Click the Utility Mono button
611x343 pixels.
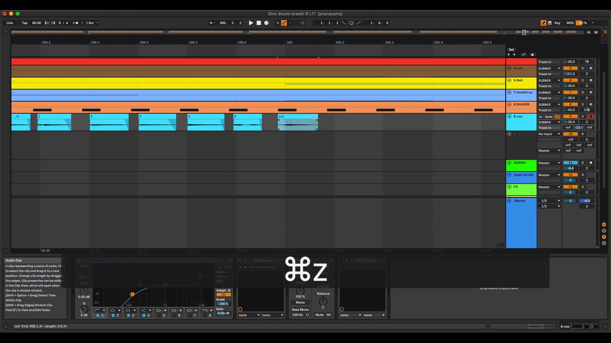click(x=300, y=303)
